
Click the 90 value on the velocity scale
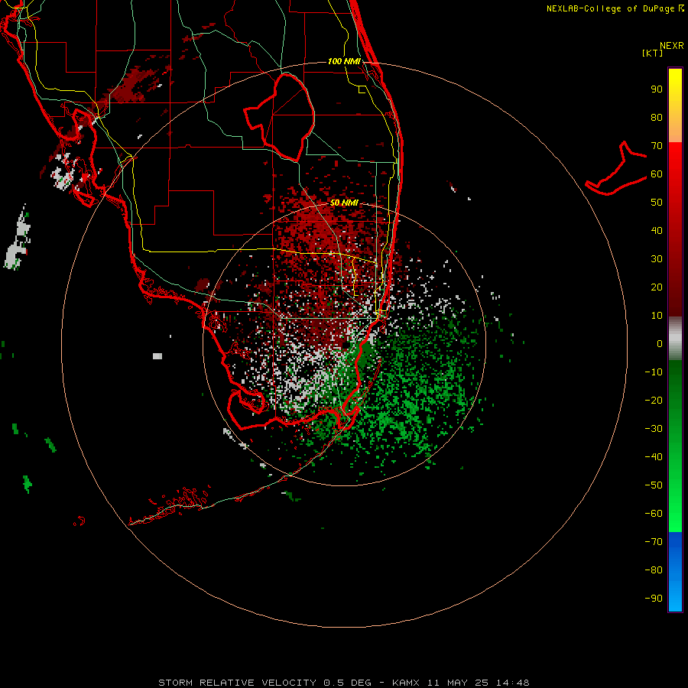pyautogui.click(x=657, y=89)
